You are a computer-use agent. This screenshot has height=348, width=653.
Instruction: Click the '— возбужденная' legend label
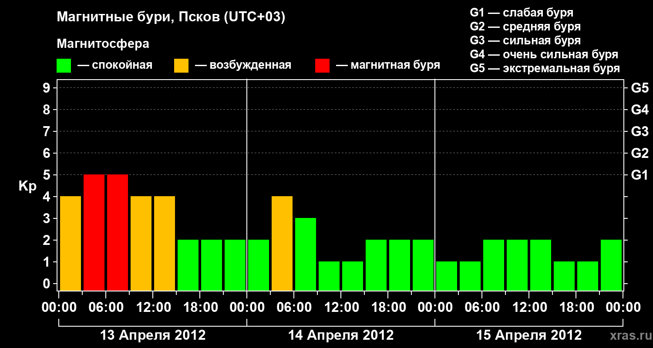[x=243, y=66]
